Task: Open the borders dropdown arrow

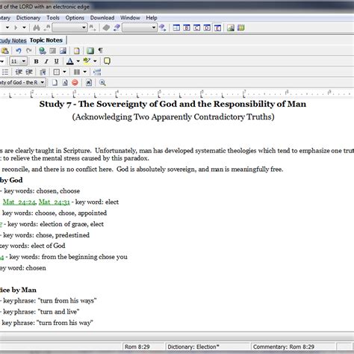Action: coord(64,72)
